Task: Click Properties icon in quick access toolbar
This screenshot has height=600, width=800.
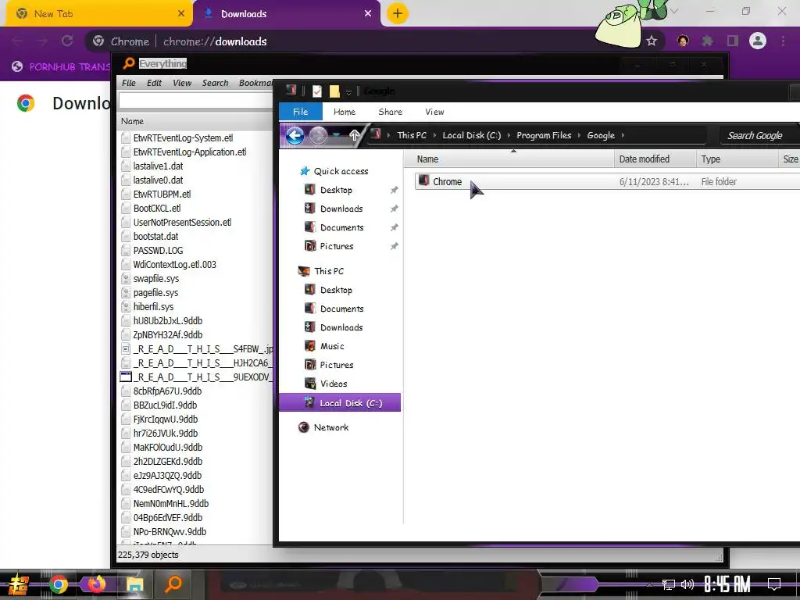Action: point(317,91)
